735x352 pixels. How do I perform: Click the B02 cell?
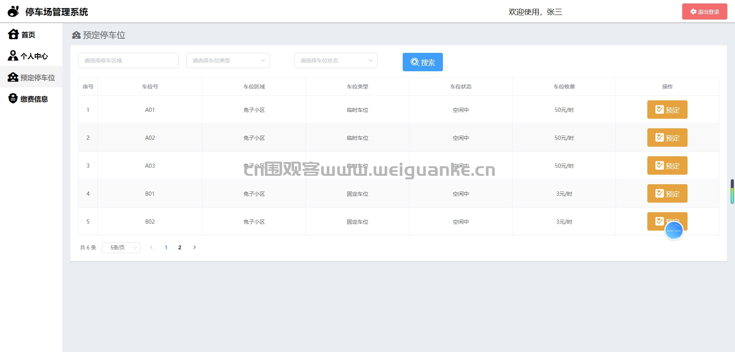(x=150, y=222)
